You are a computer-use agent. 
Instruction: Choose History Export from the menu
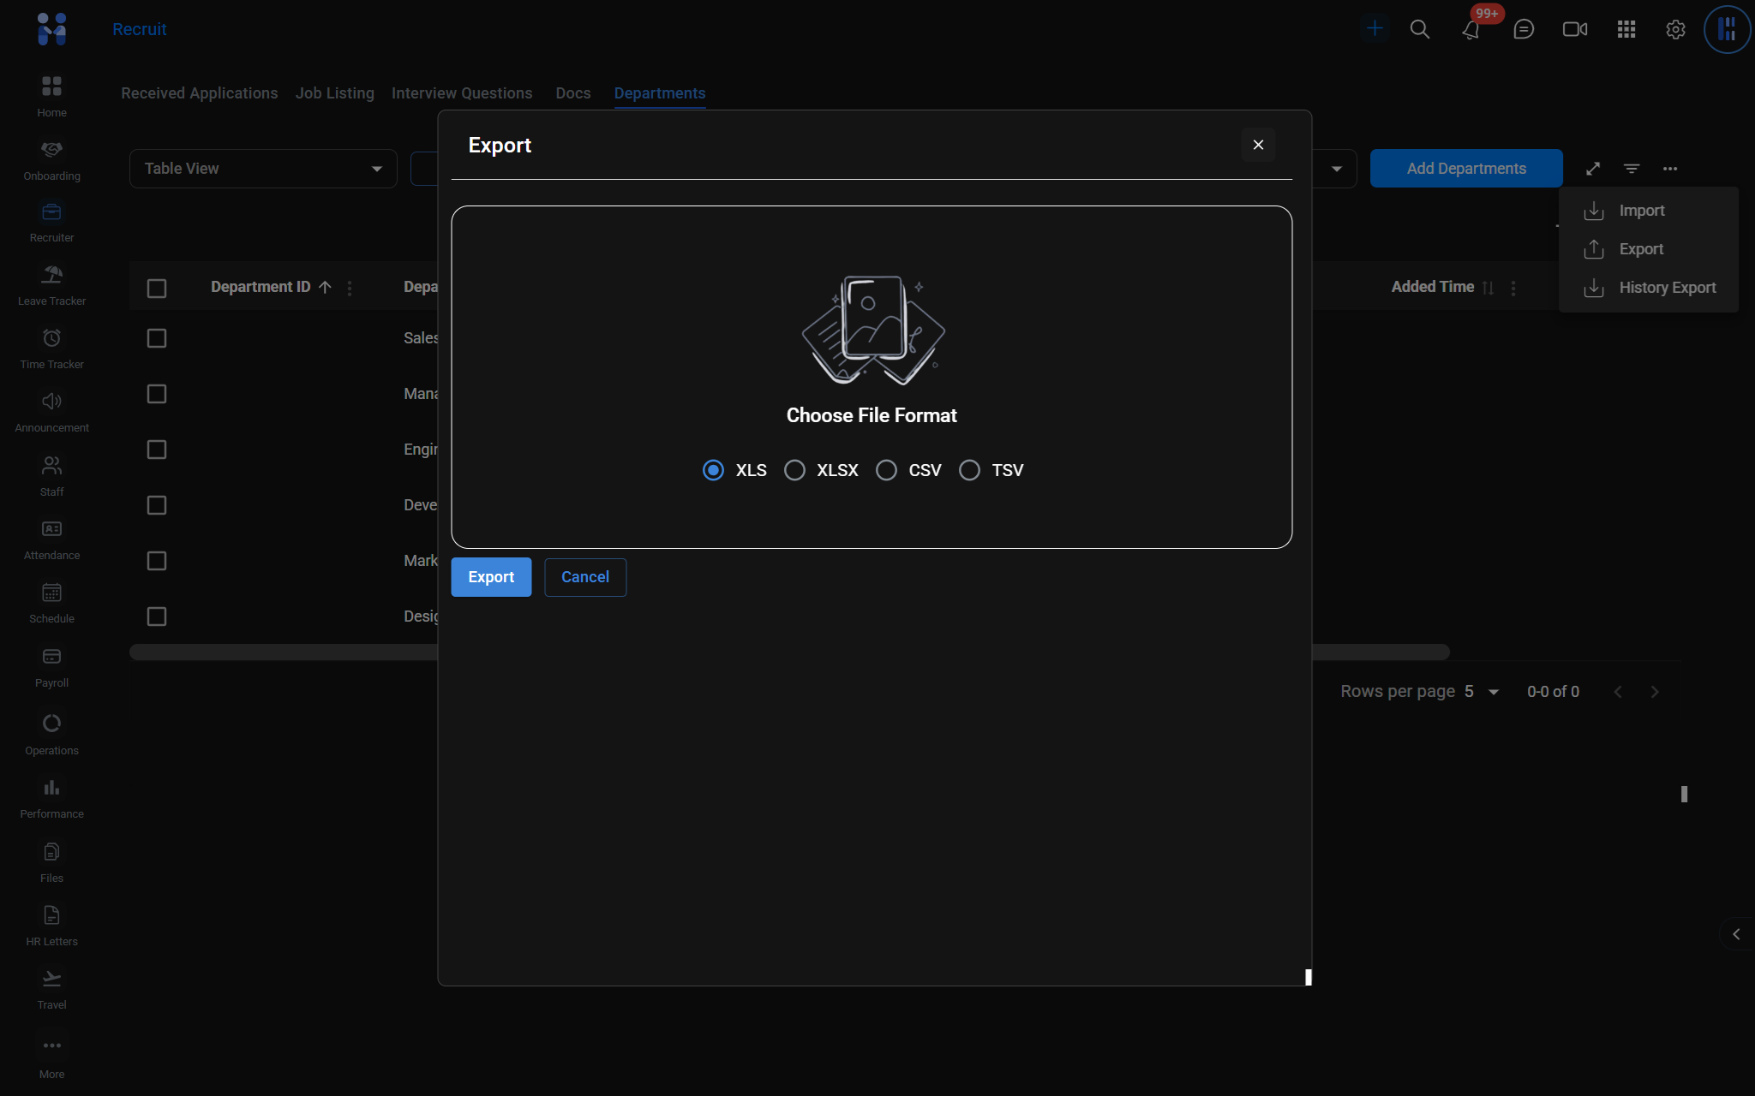[1666, 288]
